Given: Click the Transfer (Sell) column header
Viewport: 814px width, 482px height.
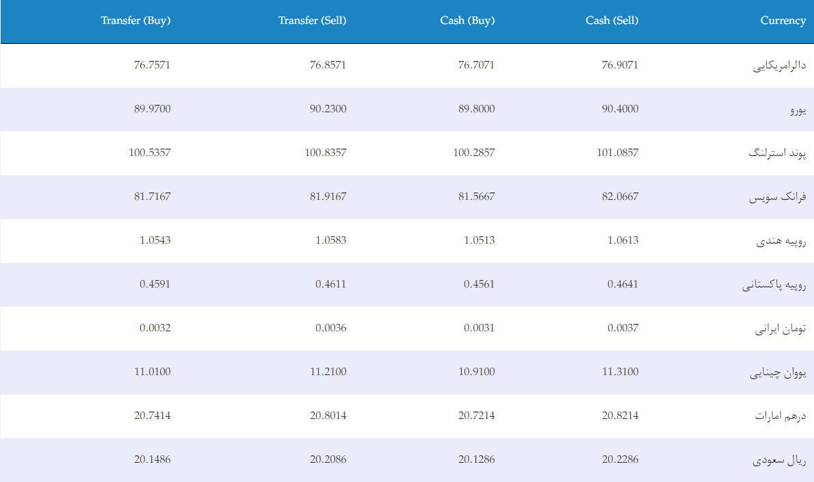Looking at the screenshot, I should 312,21.
